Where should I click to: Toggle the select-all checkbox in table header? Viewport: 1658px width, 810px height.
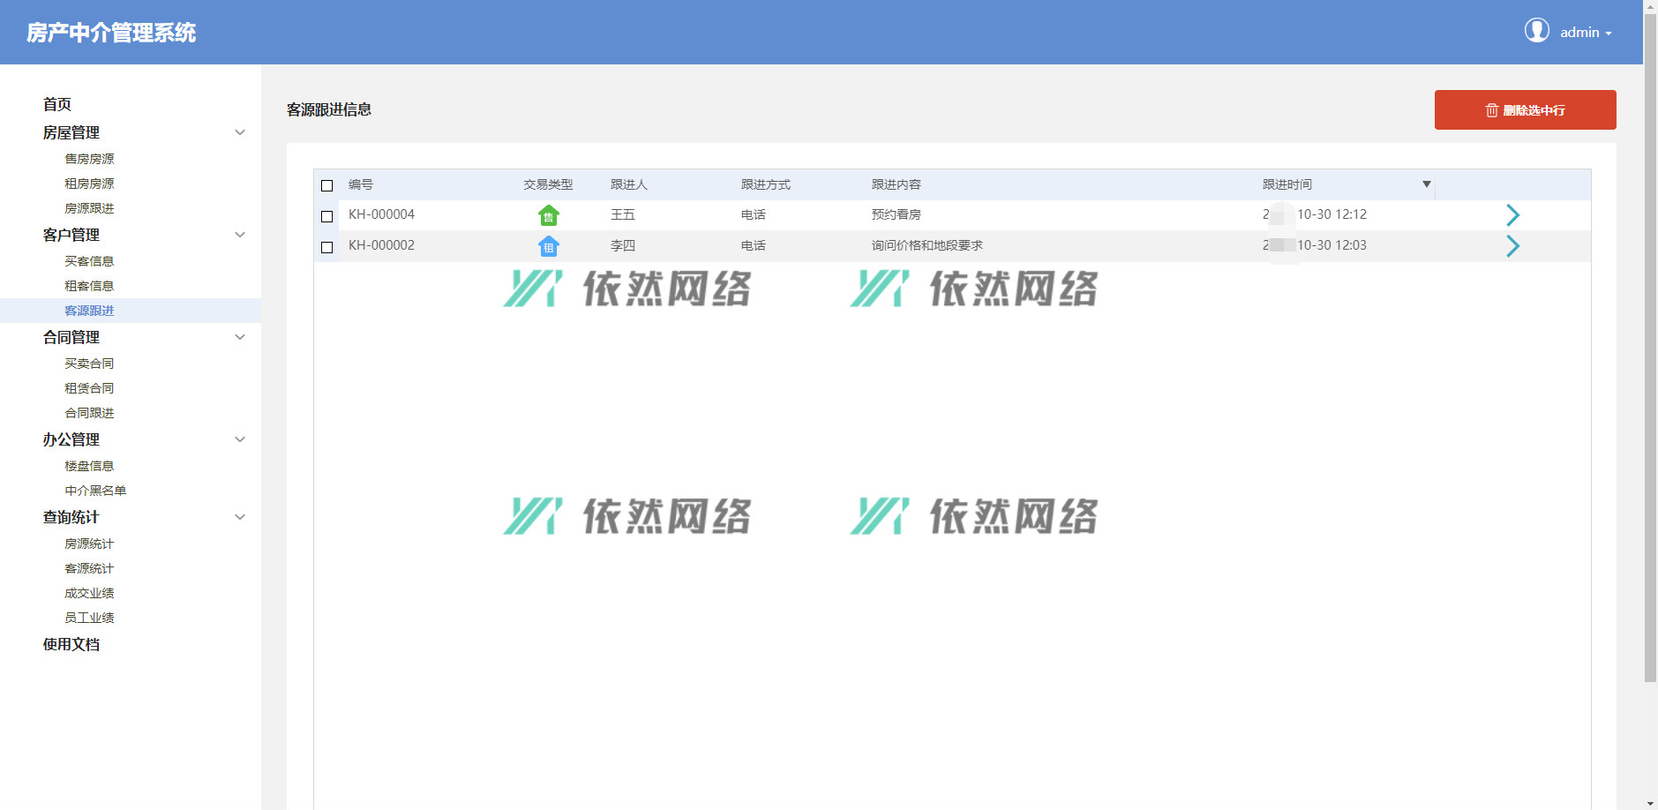(x=327, y=185)
